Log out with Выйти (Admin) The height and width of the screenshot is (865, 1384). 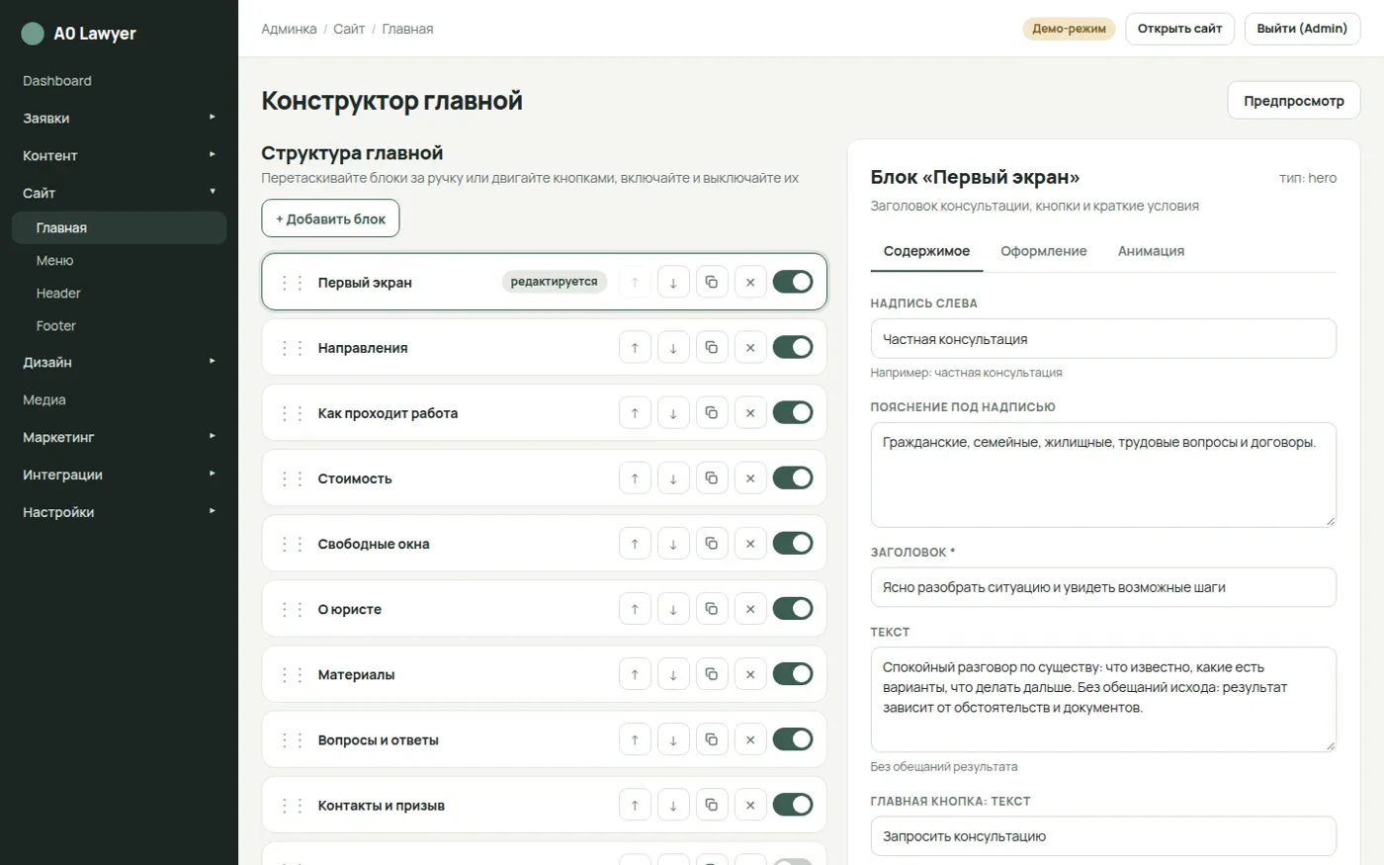1302,29
